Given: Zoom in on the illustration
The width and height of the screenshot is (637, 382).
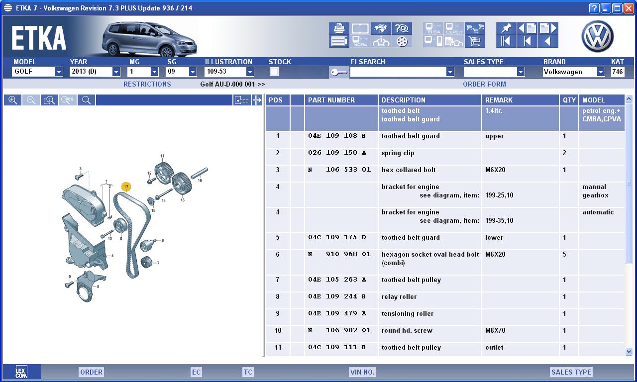Looking at the screenshot, I should click(x=12, y=100).
